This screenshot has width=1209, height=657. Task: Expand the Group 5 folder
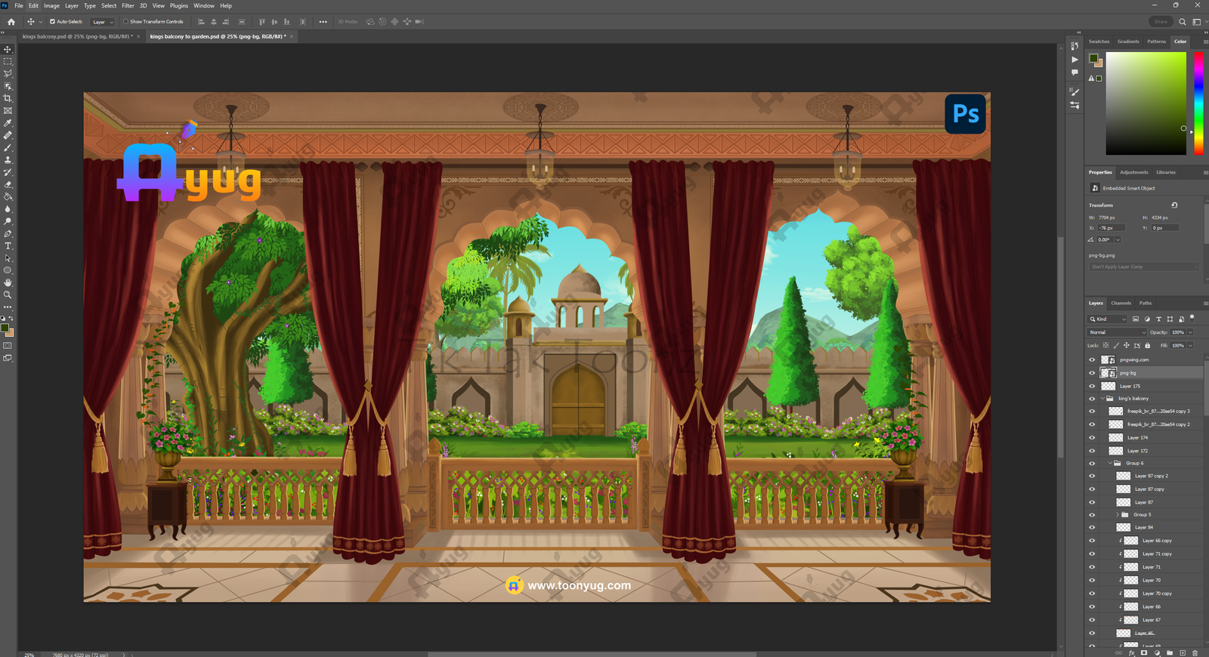tap(1118, 515)
